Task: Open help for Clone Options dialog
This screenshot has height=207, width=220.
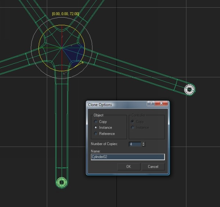Action: (151, 103)
